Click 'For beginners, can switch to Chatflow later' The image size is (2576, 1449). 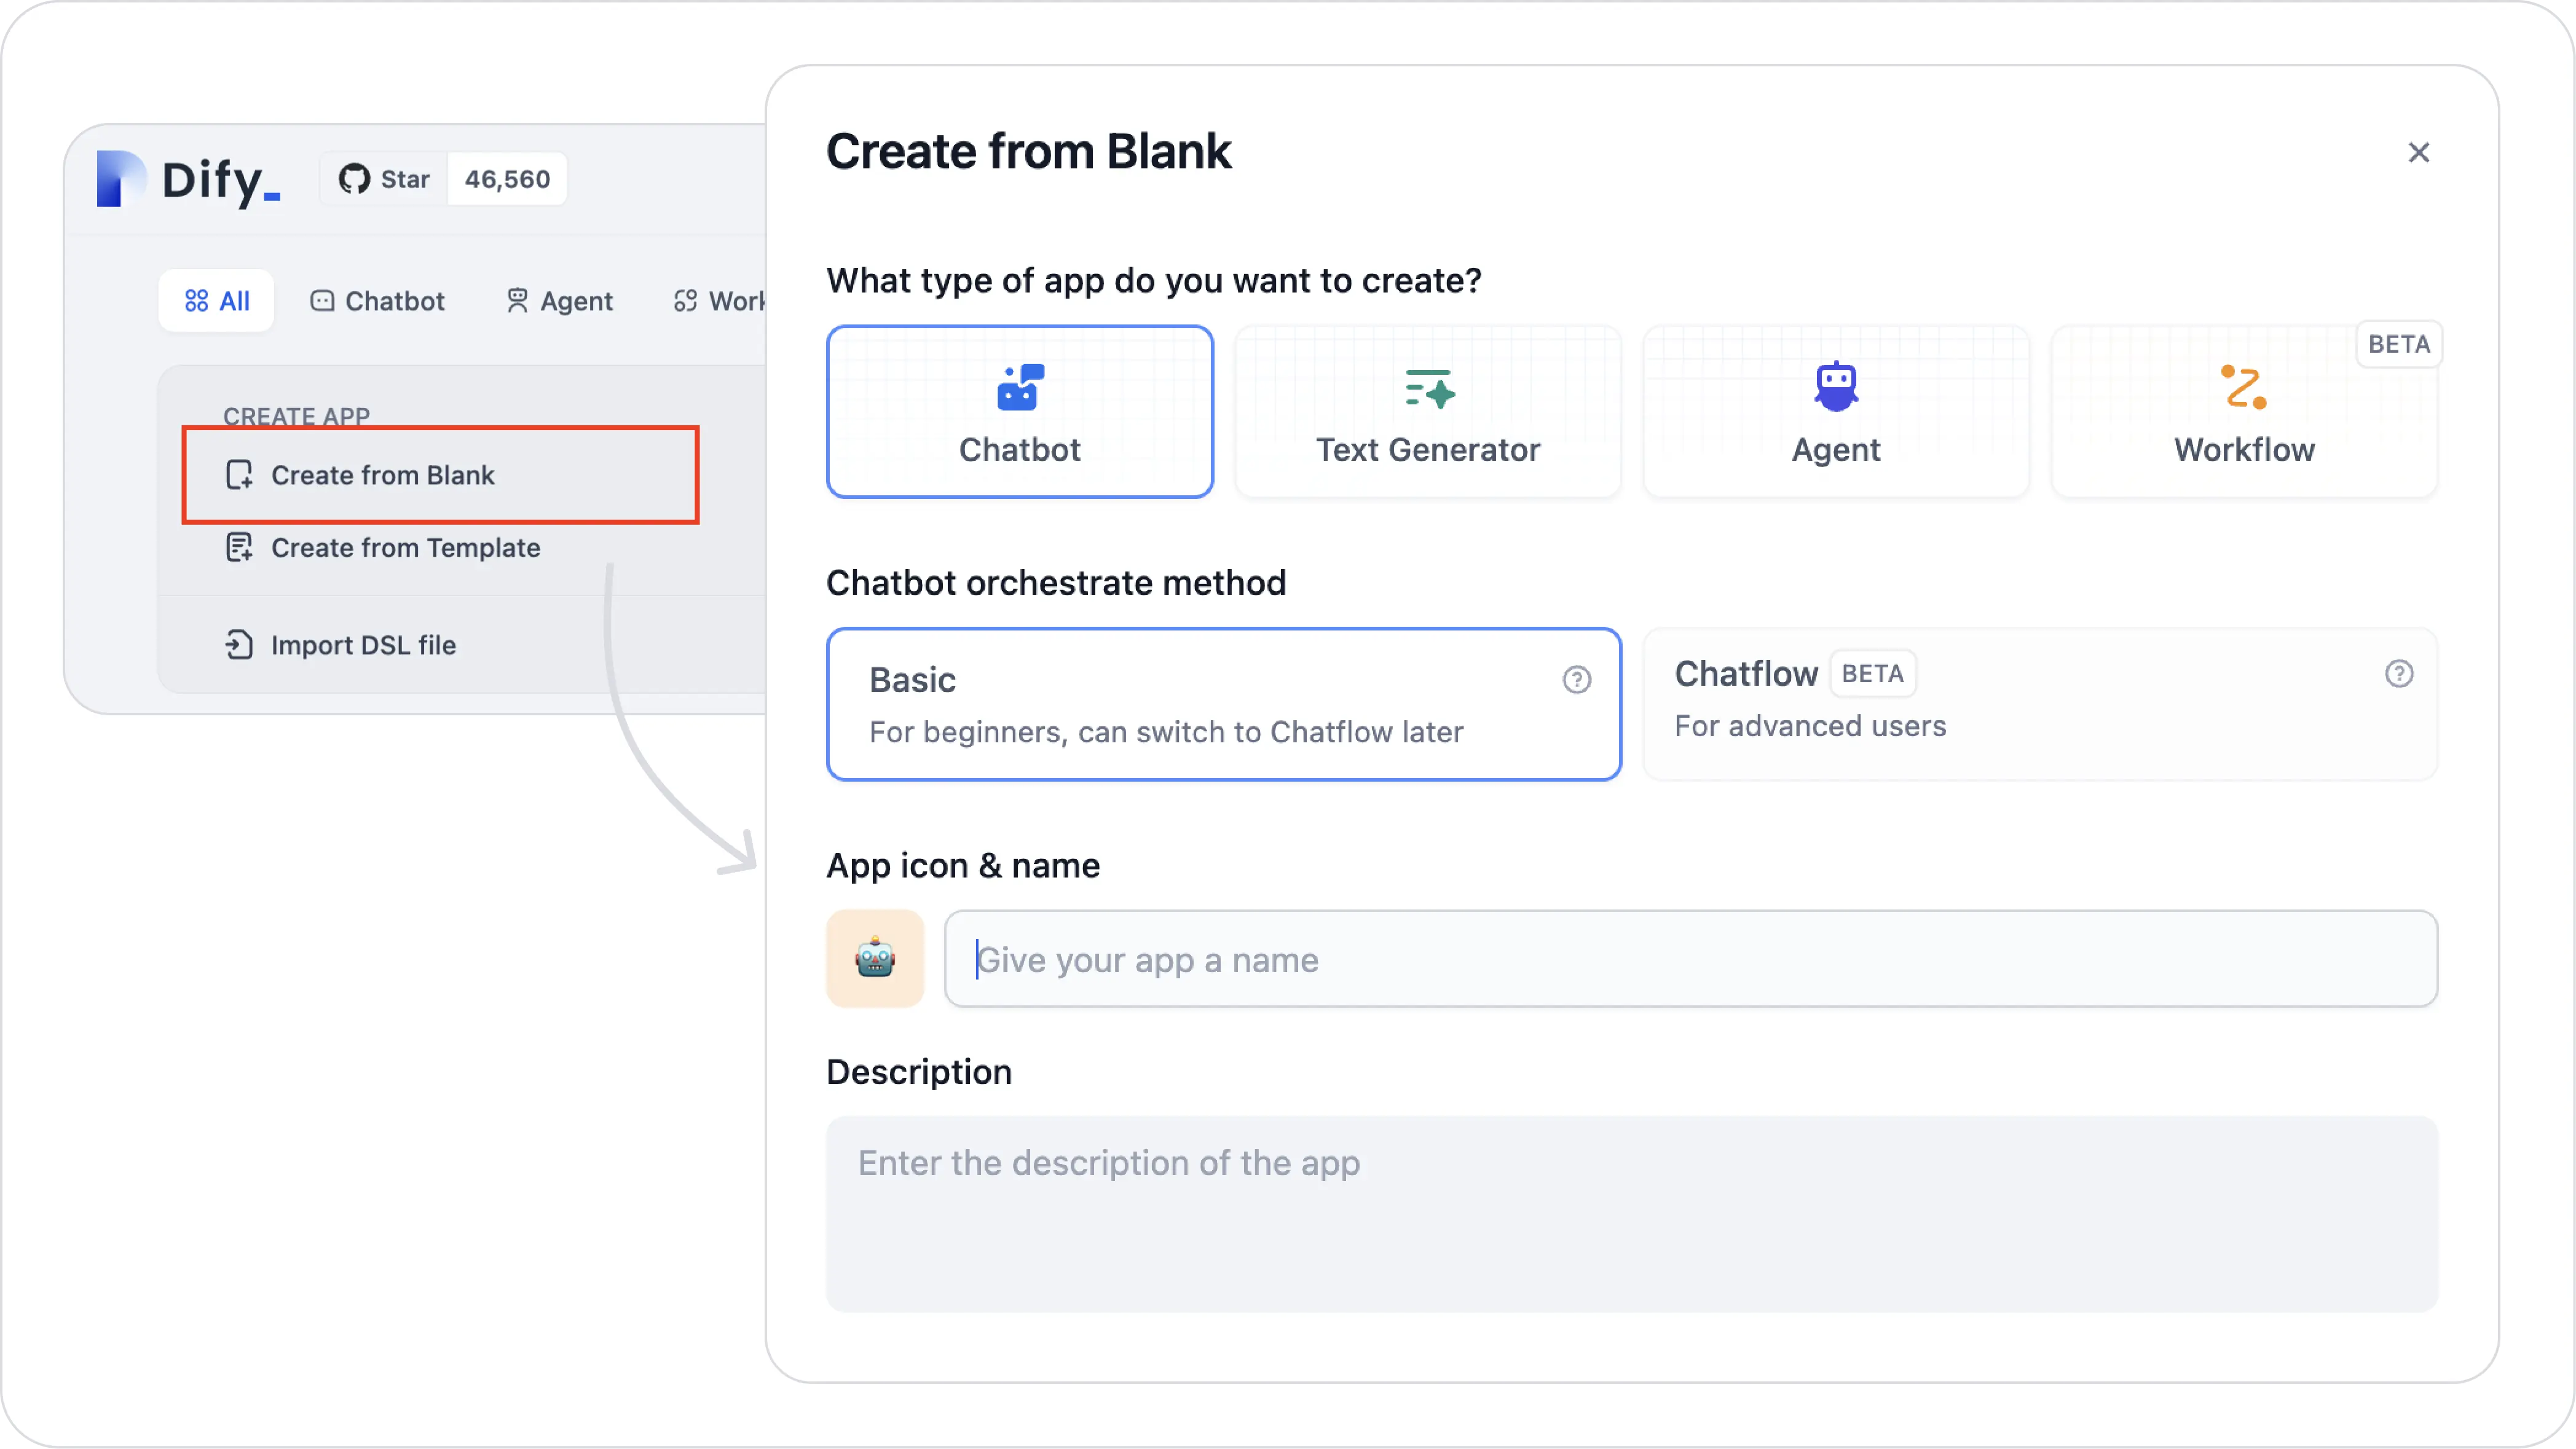[1165, 732]
